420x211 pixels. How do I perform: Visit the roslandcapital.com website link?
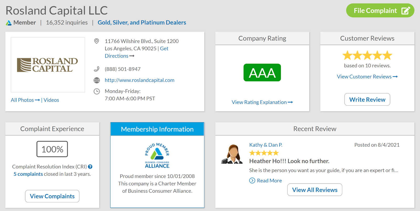[x=139, y=80]
